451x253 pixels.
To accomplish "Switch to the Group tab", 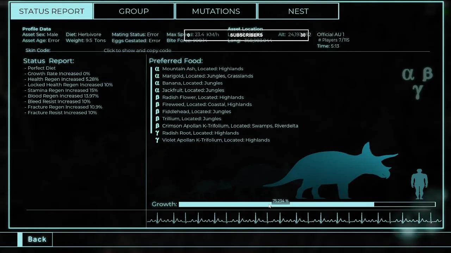I will click(134, 11).
